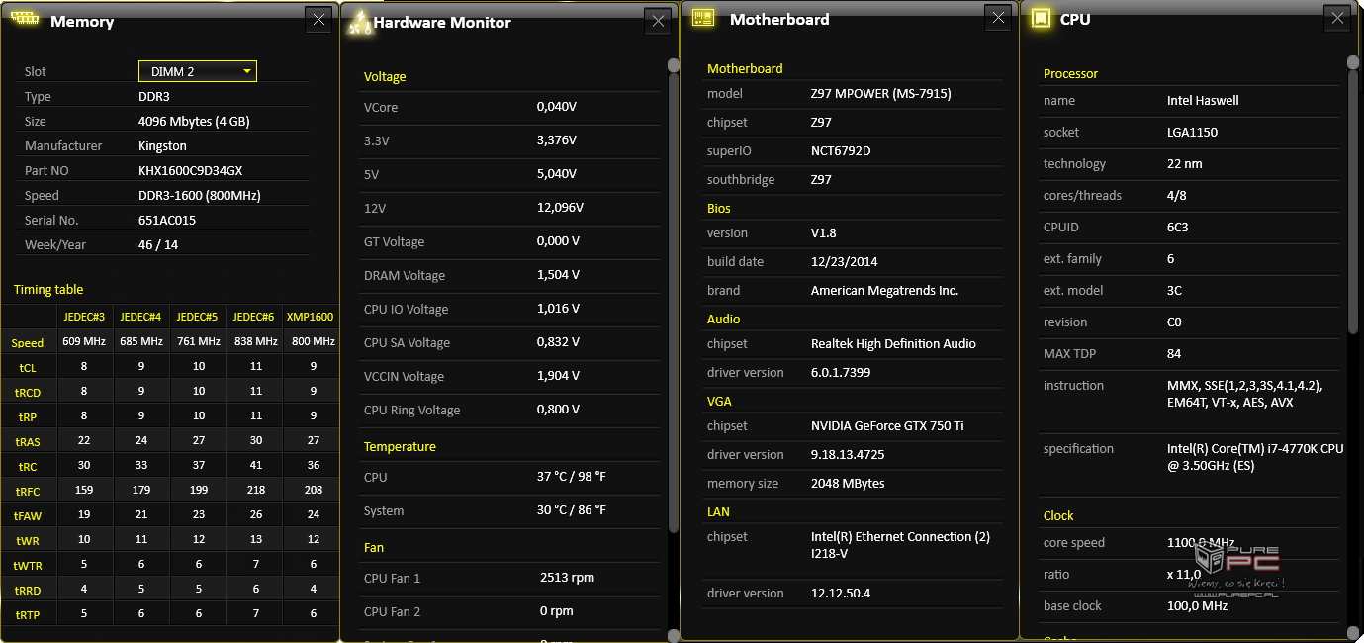The image size is (1364, 643).
Task: Click the DRAM Voltage value "1,504 V"
Action: 559,275
